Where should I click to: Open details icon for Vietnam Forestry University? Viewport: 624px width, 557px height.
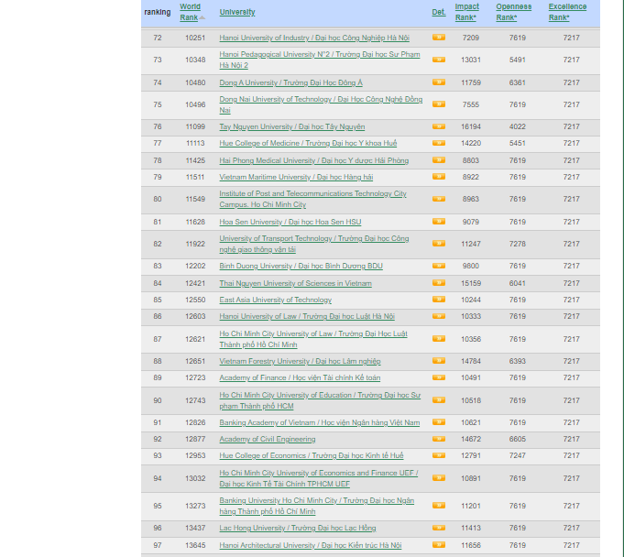point(439,361)
